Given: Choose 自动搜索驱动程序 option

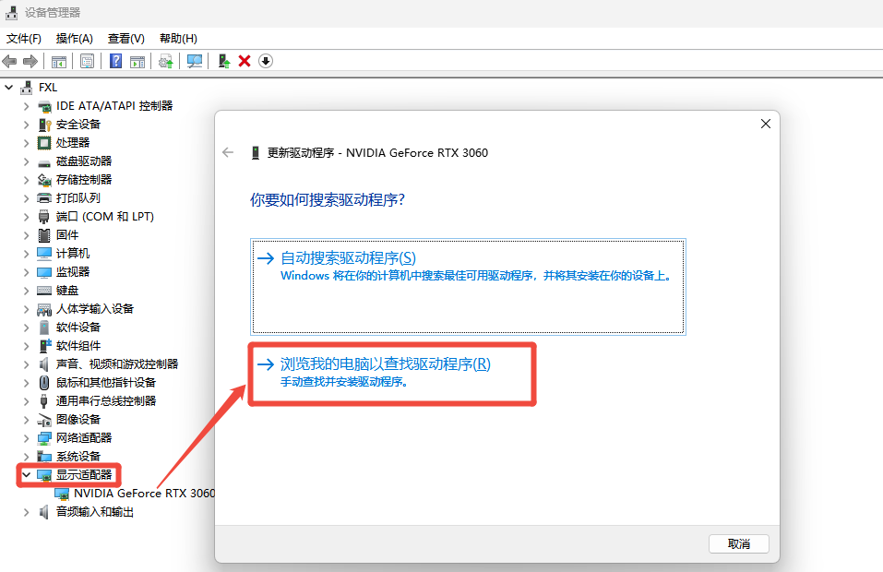Looking at the screenshot, I should click(x=348, y=258).
